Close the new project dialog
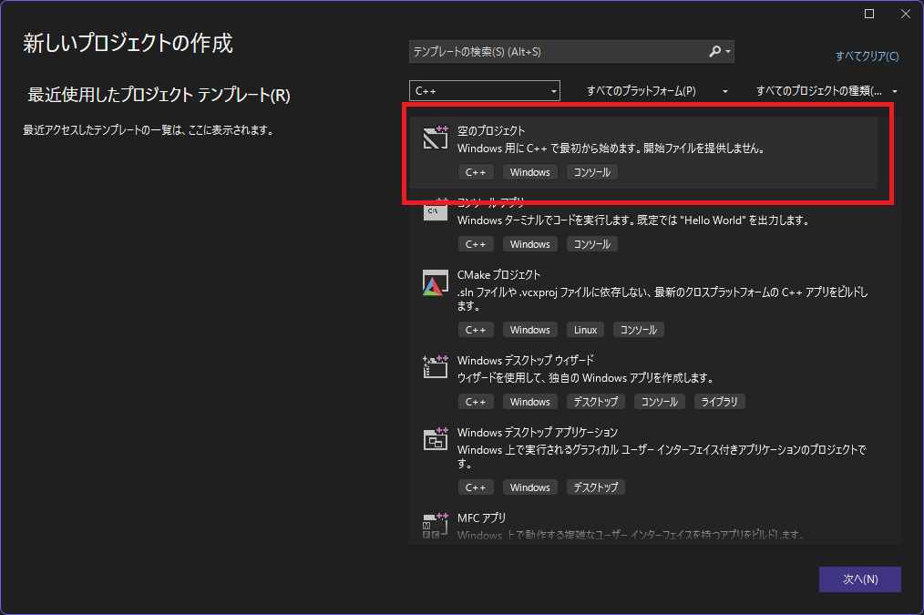Screen dimensions: 924x615 tap(905, 14)
